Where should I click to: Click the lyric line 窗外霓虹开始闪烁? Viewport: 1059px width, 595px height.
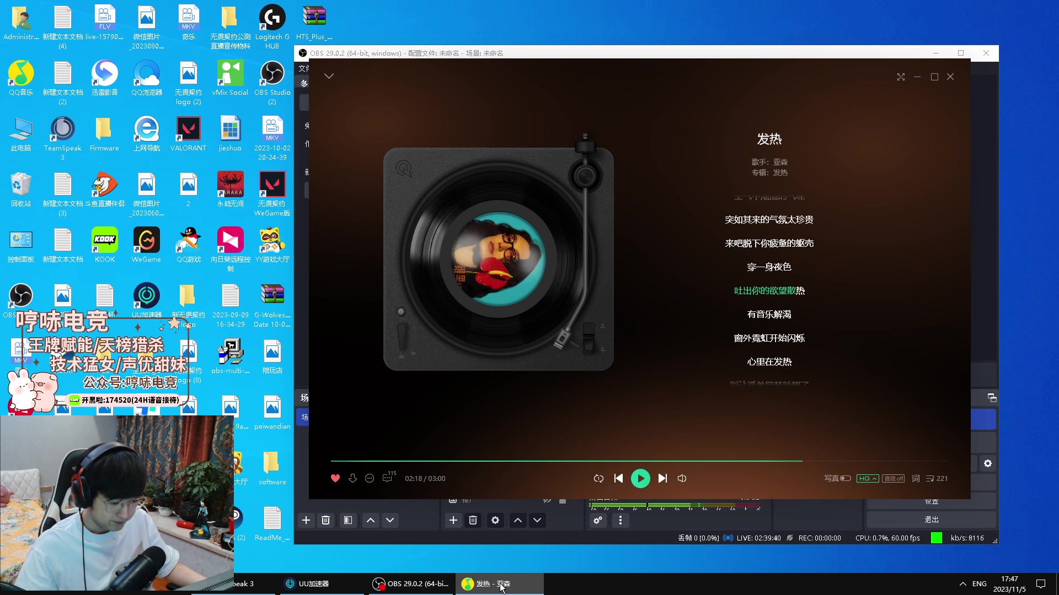coord(769,338)
